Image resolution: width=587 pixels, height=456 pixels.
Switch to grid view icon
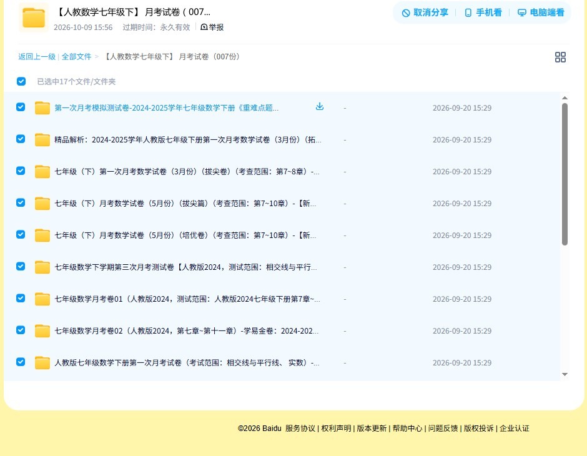pos(560,57)
